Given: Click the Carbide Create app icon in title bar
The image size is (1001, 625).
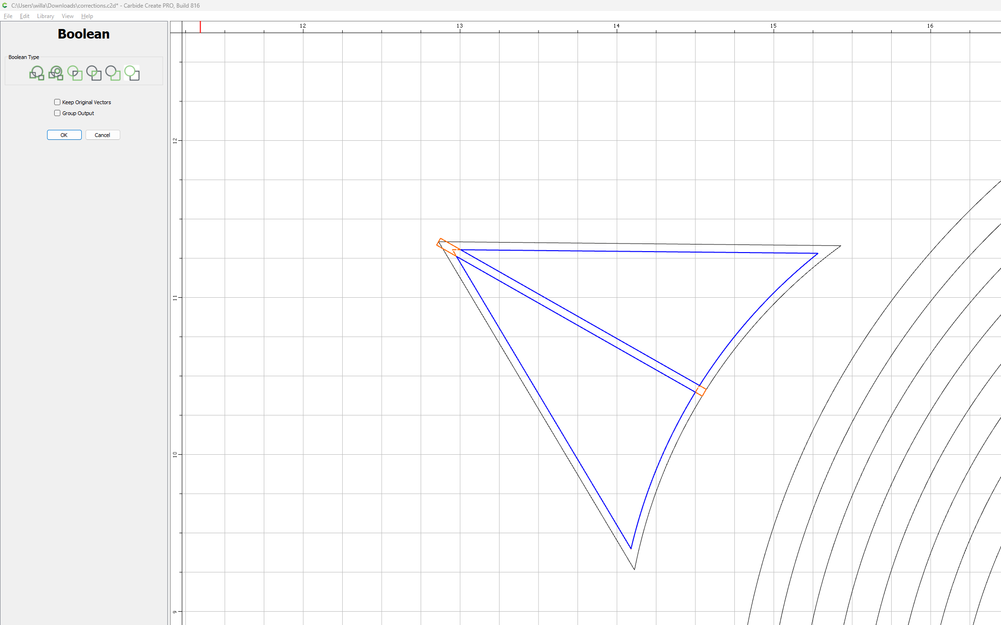Looking at the screenshot, I should pyautogui.click(x=5, y=5).
